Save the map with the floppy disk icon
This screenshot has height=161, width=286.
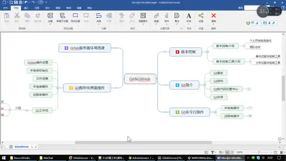pyautogui.click(x=16, y=2)
